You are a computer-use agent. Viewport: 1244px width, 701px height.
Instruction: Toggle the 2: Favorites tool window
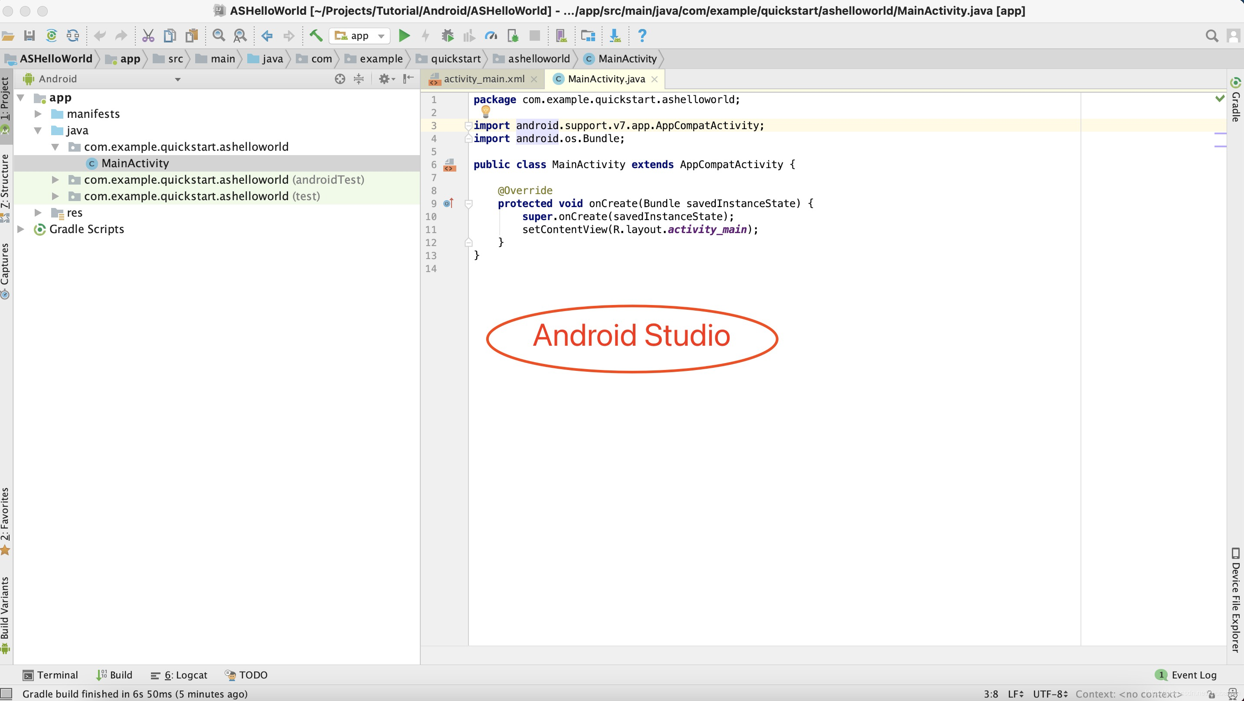pyautogui.click(x=5, y=521)
